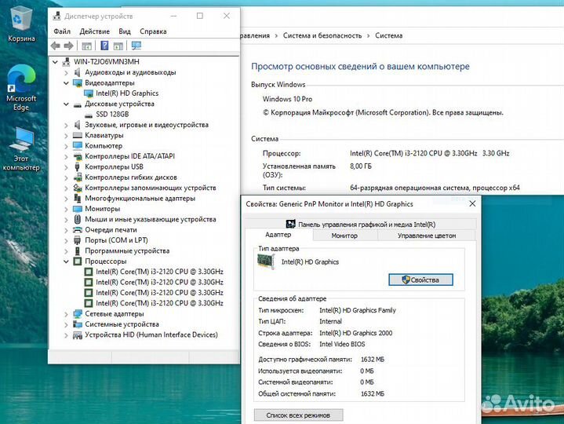Select Контроллеры запоминающих устройств category
This screenshot has width=564, height=424.
pos(151,188)
